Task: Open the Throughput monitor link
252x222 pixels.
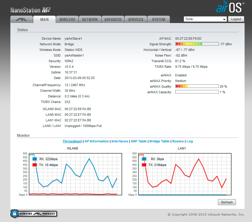Action: point(72,141)
